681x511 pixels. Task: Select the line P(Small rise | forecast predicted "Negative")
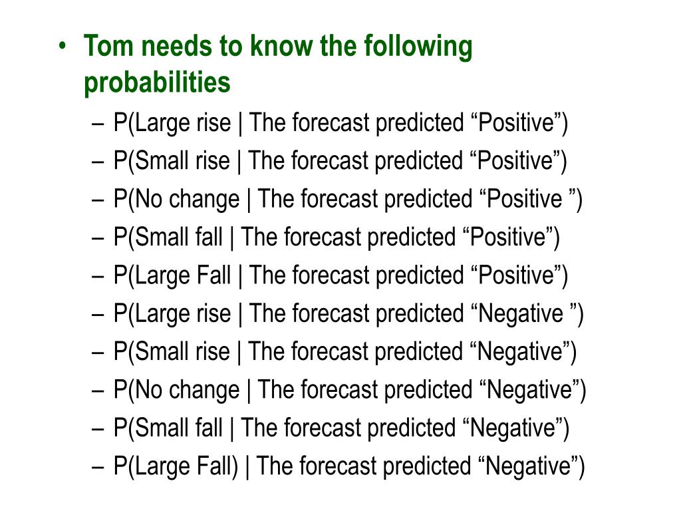click(x=345, y=352)
